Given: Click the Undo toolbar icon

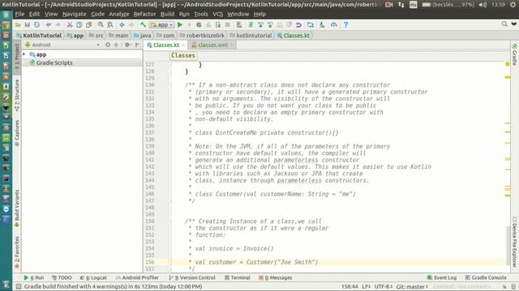Looking at the screenshot, I should click(49, 25).
